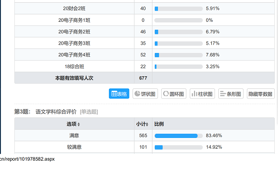Click the 比例 column header
The width and height of the screenshot is (278, 170).
tap(159, 124)
